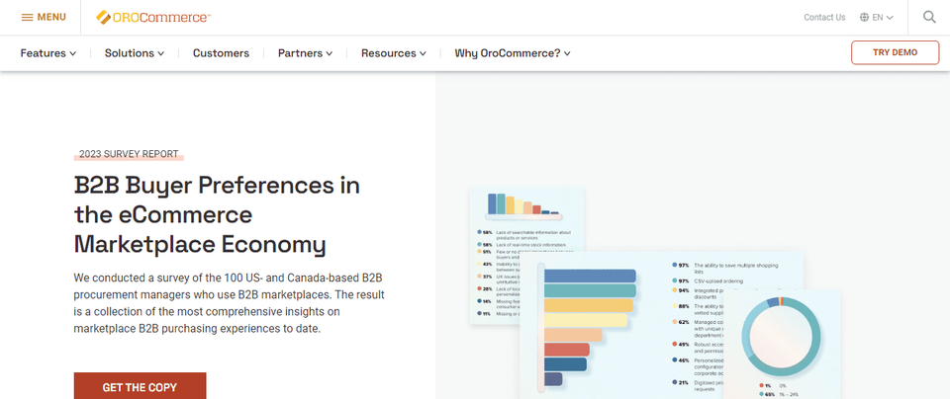Click the globe language icon
Image resolution: width=950 pixels, height=399 pixels.
[x=864, y=18]
